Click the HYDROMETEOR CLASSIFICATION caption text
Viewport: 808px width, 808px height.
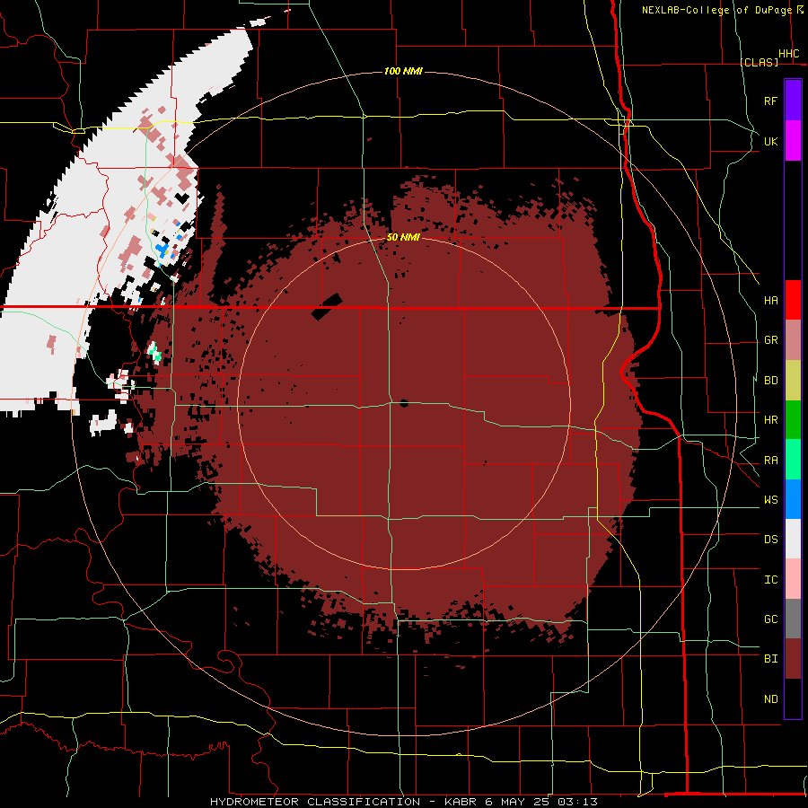click(315, 802)
